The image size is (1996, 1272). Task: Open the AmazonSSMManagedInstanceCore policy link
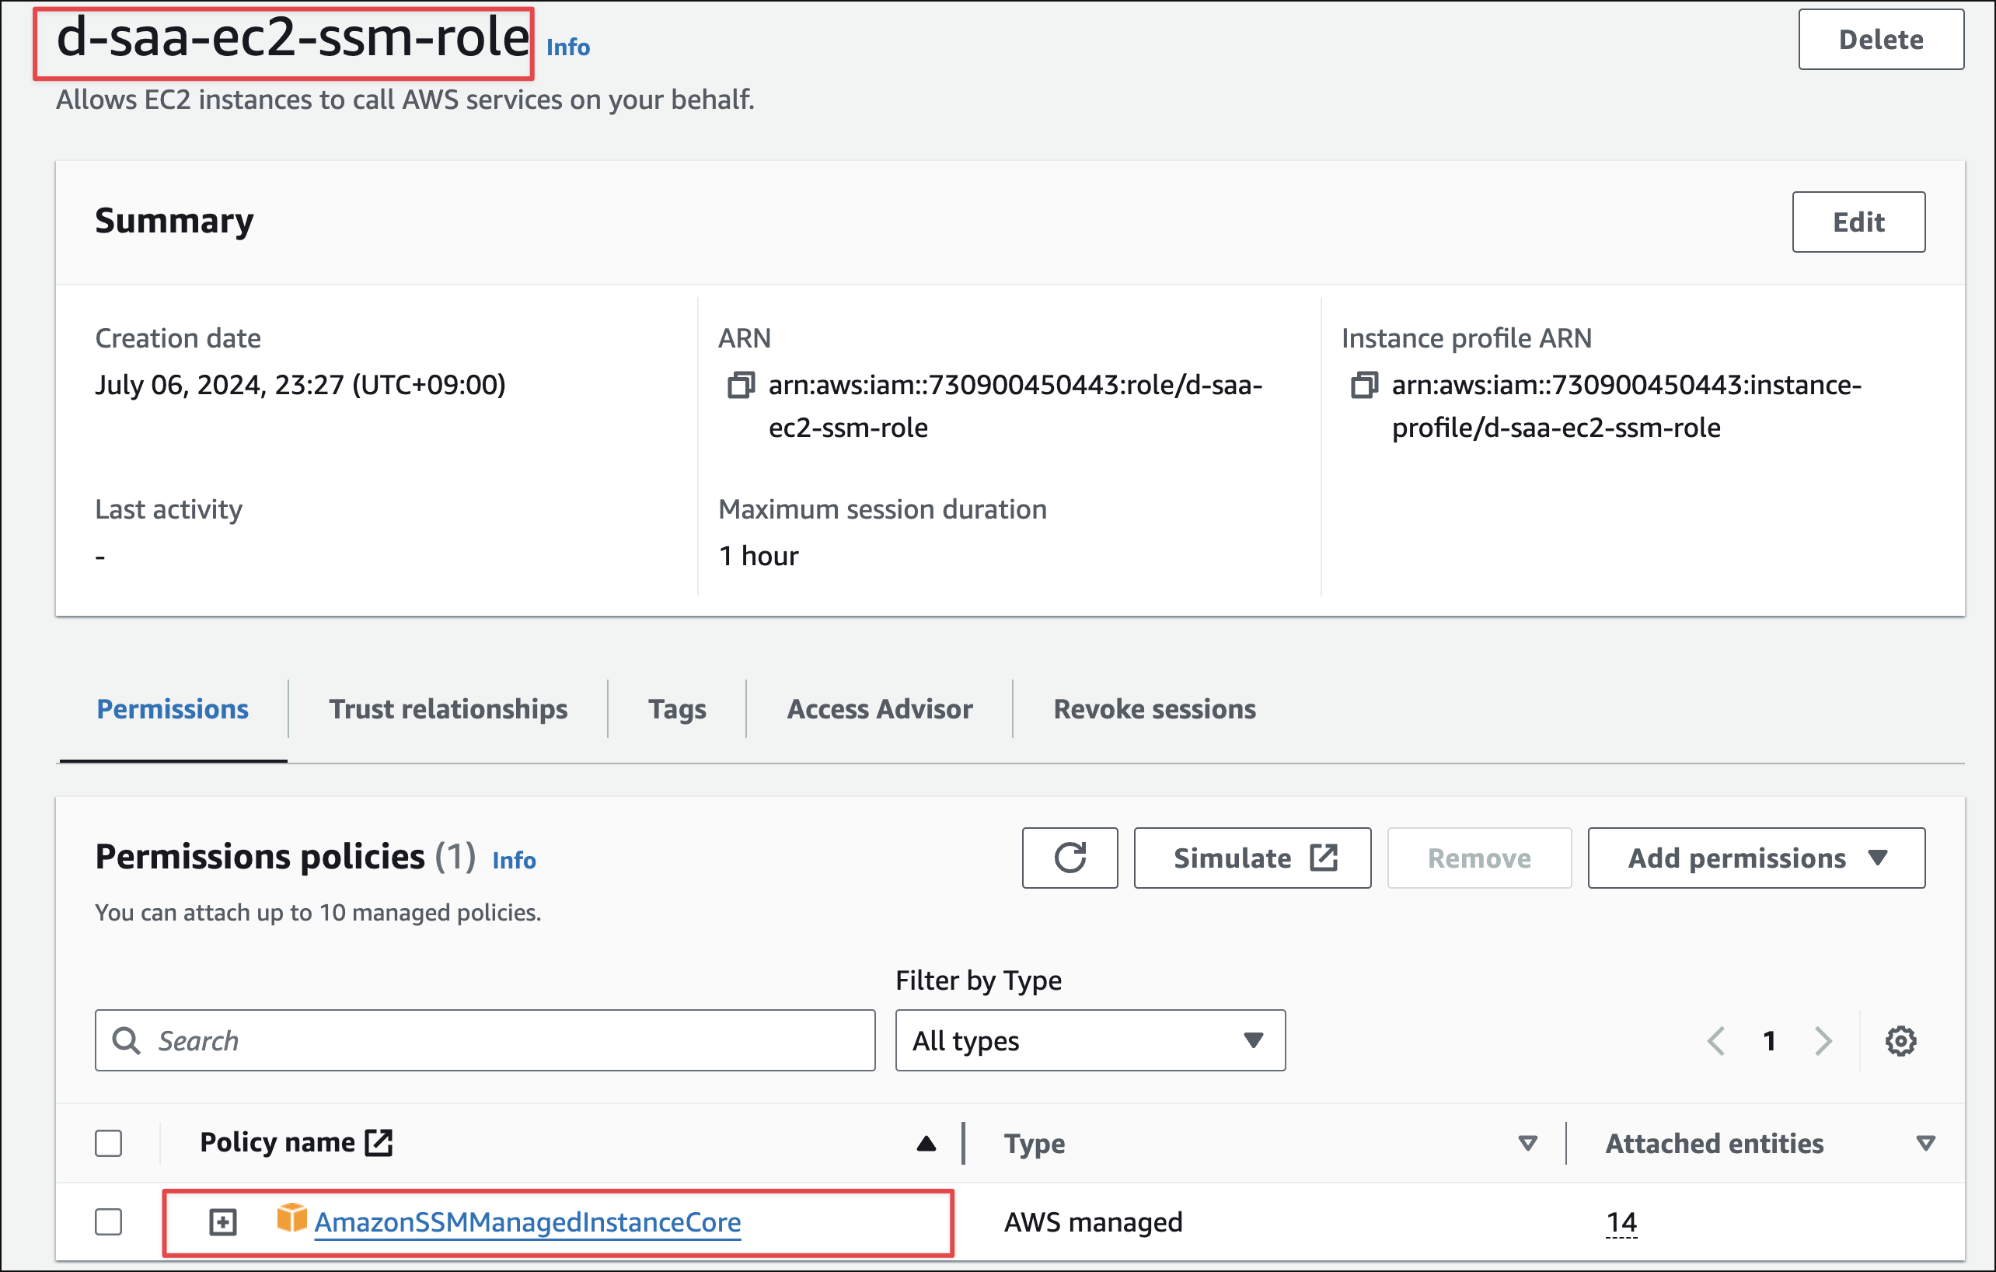pyautogui.click(x=527, y=1222)
